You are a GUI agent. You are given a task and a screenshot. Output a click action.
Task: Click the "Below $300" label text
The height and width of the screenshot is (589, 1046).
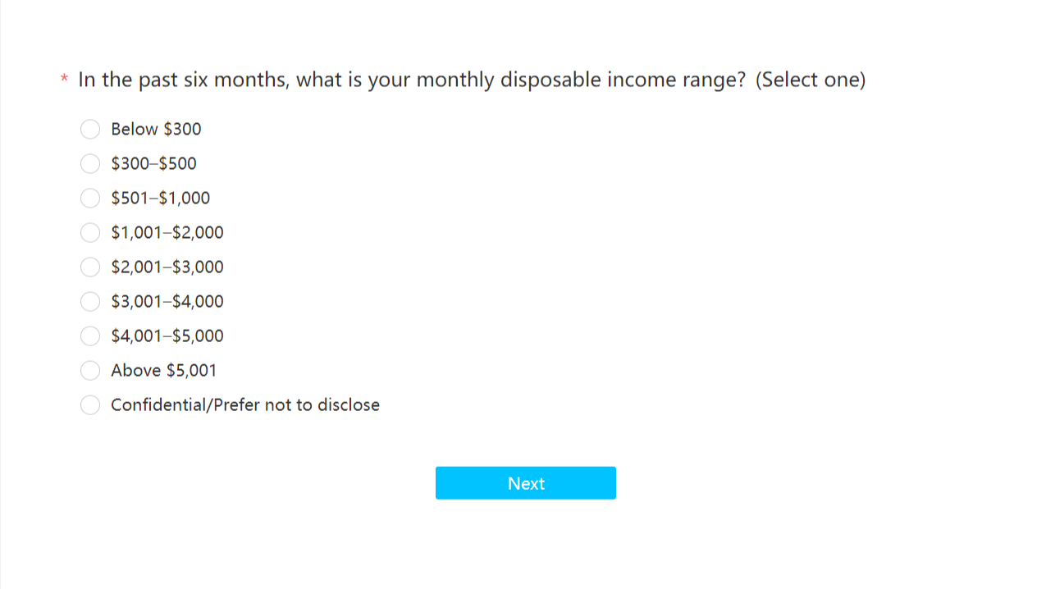pyautogui.click(x=156, y=130)
